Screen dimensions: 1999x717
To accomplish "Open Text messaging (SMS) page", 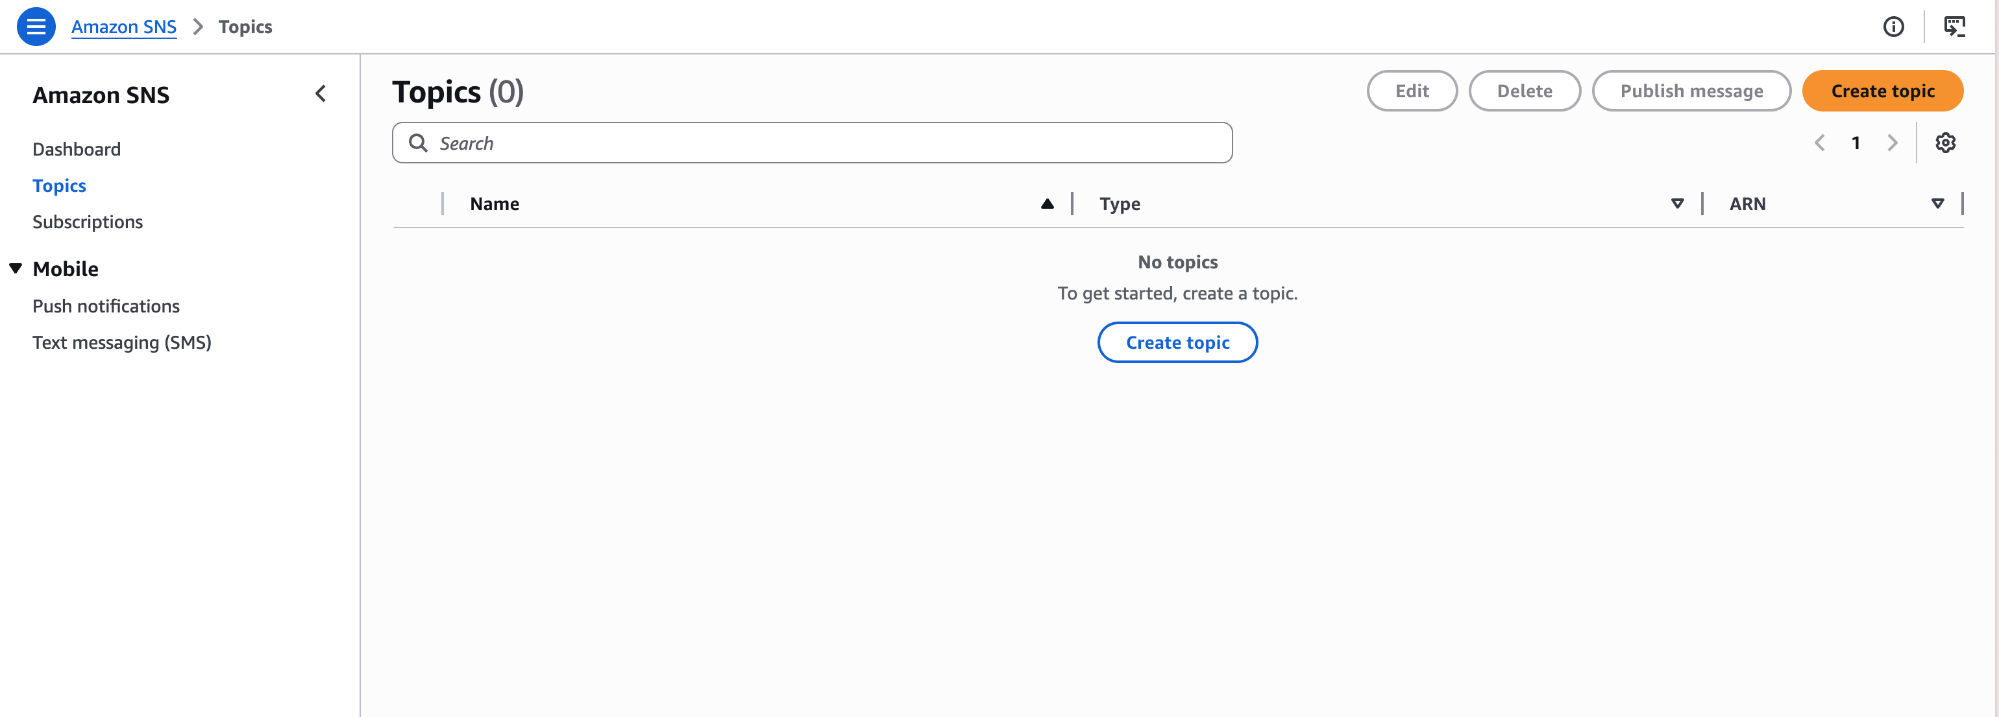I will click(122, 342).
